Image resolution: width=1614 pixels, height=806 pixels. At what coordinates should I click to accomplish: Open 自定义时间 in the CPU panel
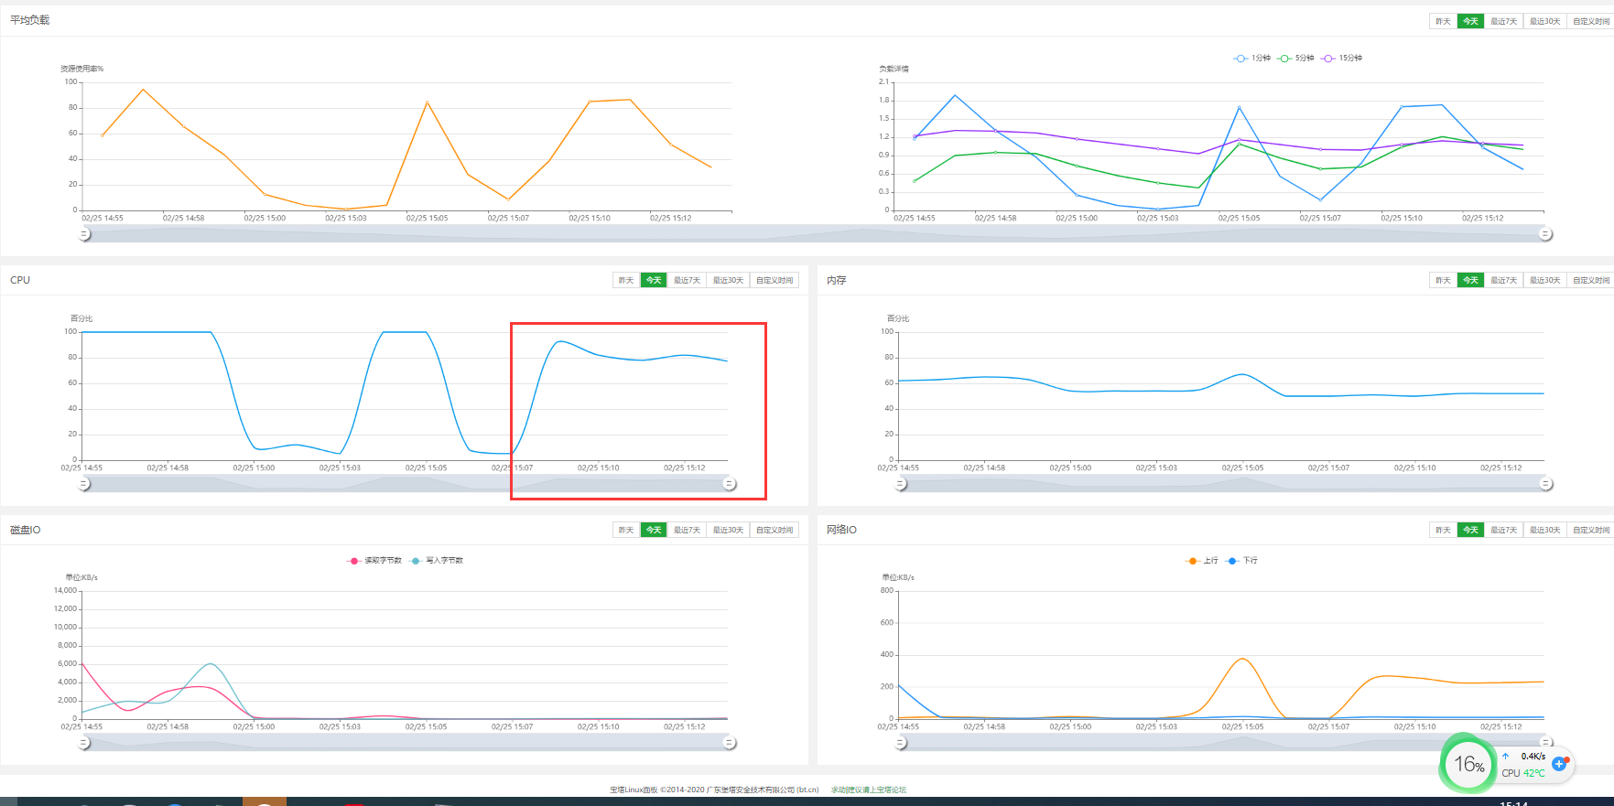(x=775, y=280)
